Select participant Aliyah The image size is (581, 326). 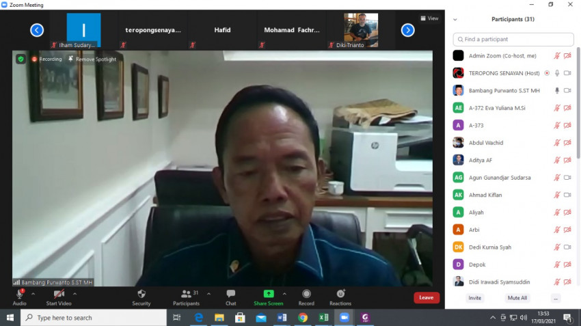[513, 213]
